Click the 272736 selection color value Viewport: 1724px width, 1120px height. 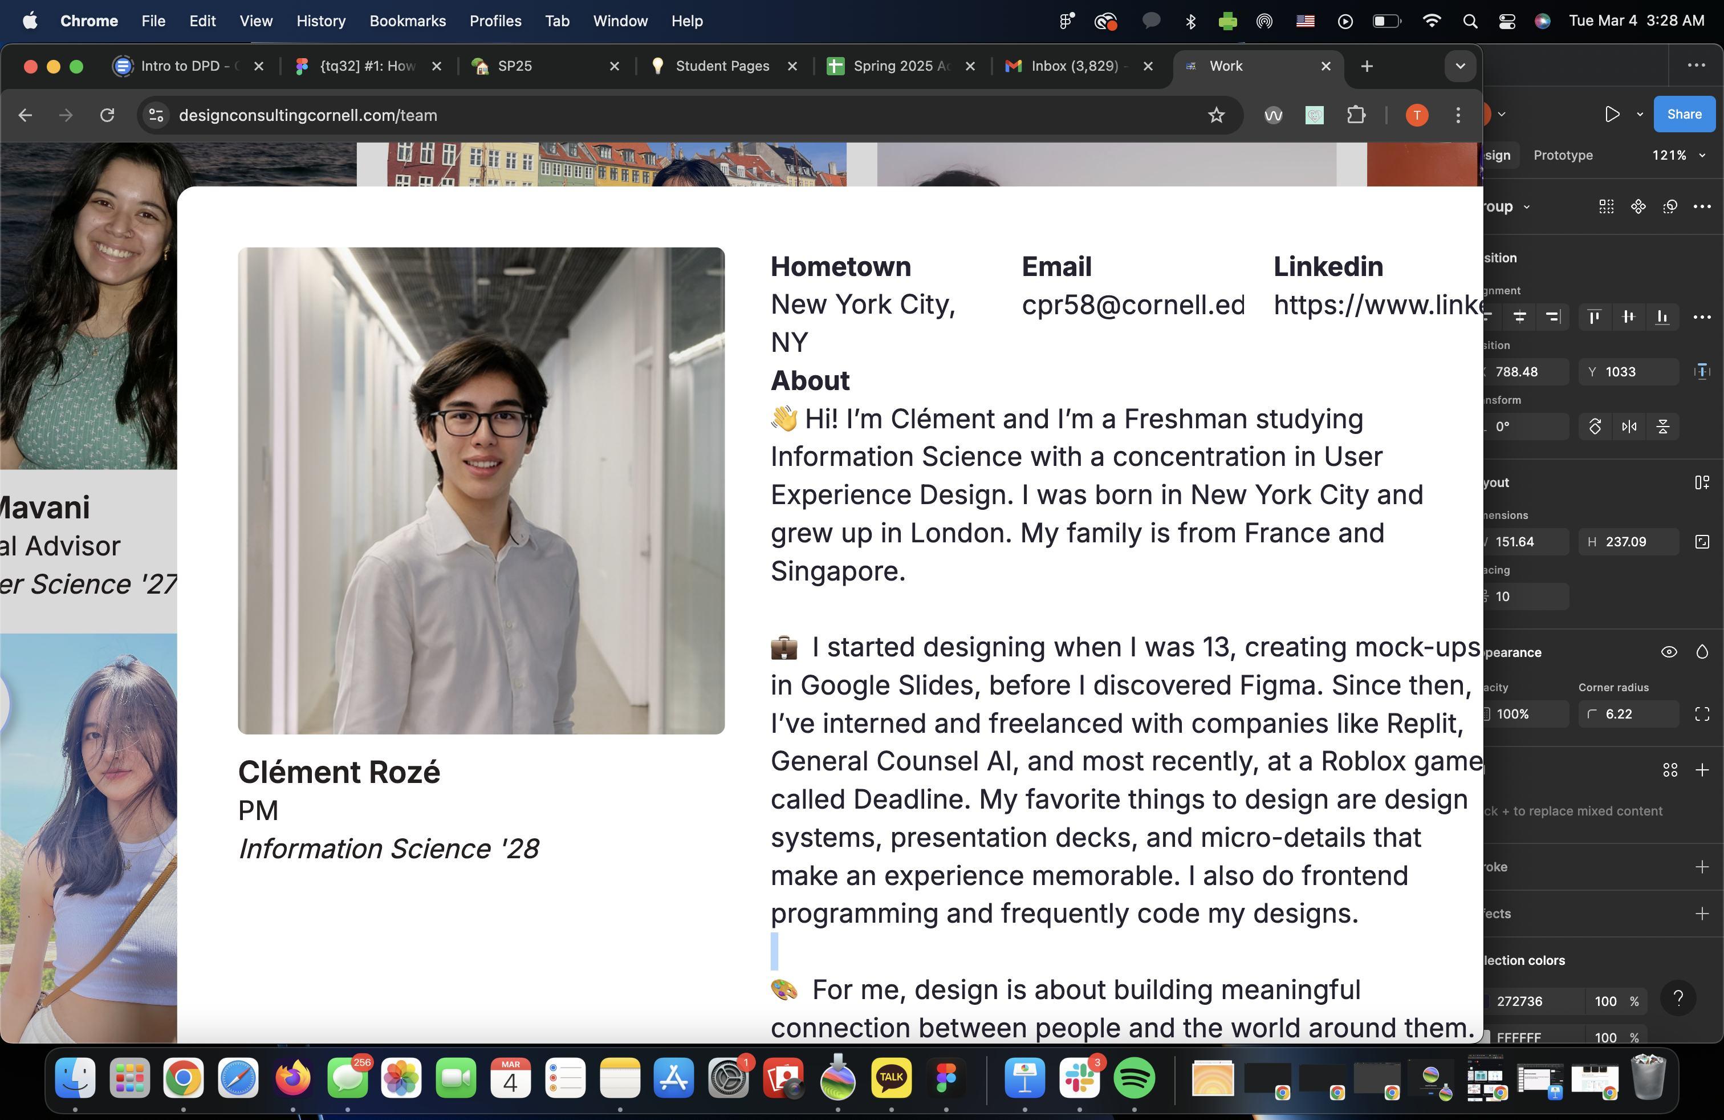click(x=1519, y=1001)
